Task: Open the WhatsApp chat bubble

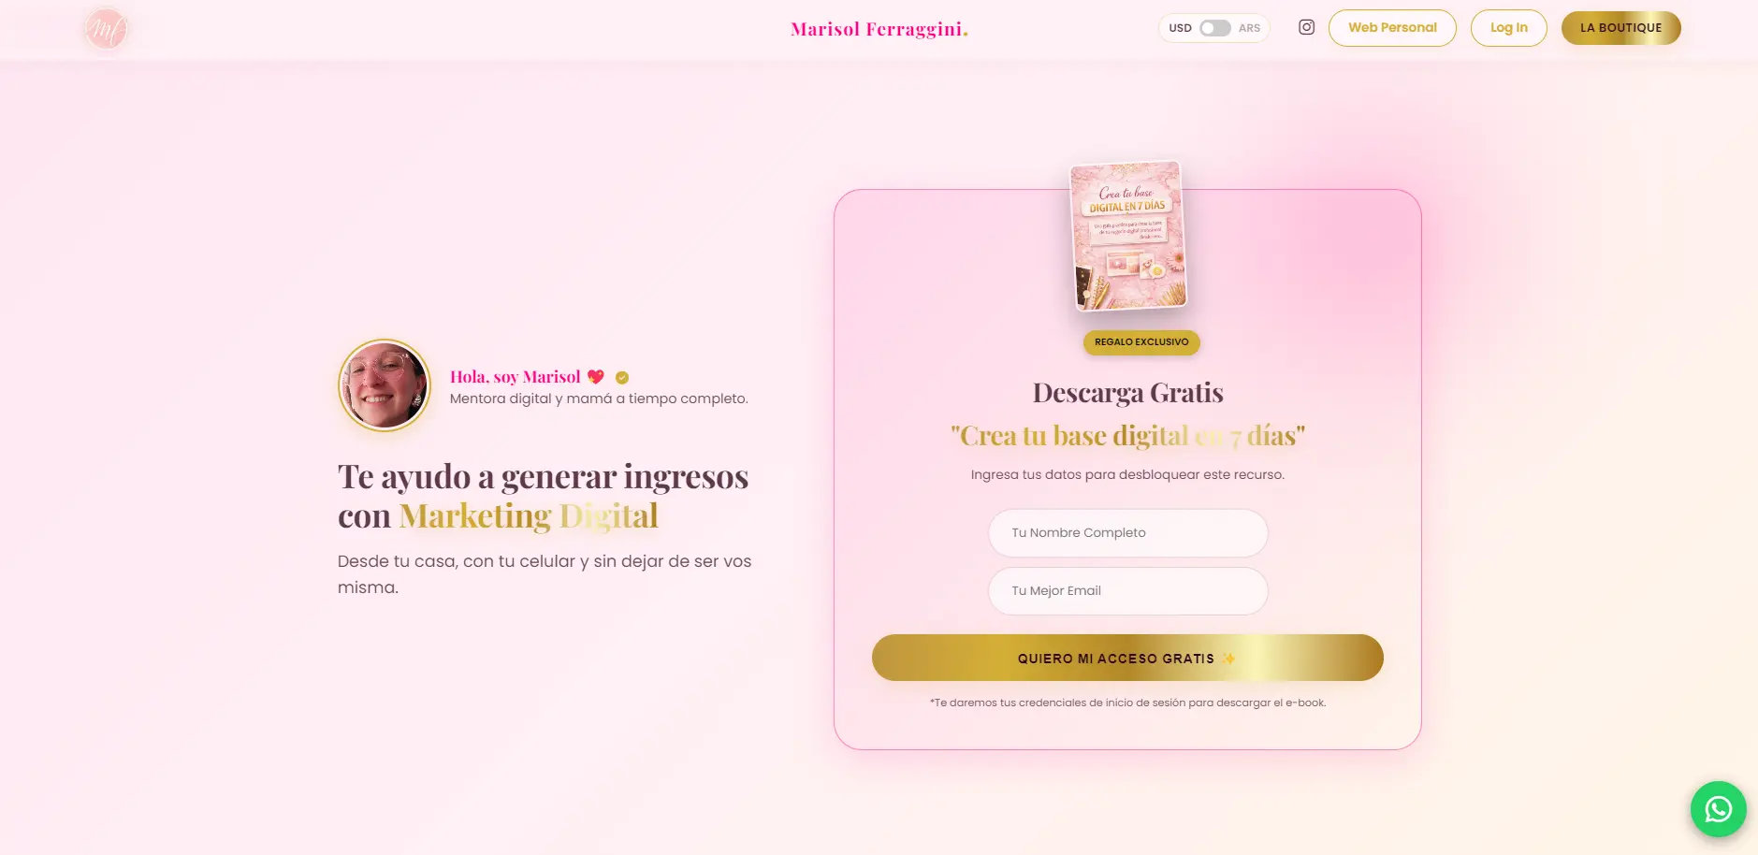Action: 1718,809
